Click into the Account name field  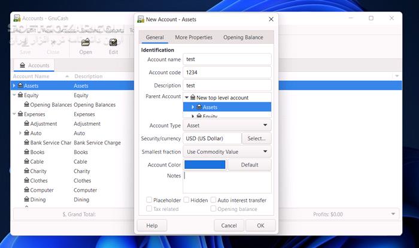click(x=227, y=59)
